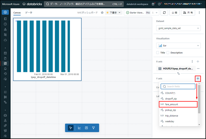Click the Search fields input box
Image resolution: width=206 pixels, height=139 pixels.
coord(178,86)
